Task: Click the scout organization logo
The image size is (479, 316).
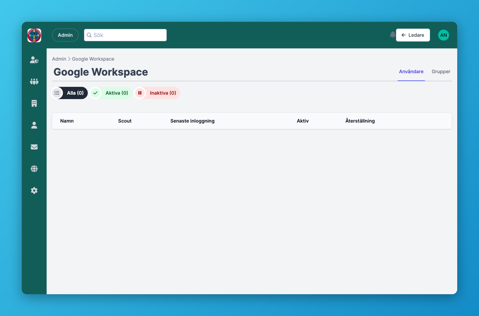Action: click(x=34, y=35)
